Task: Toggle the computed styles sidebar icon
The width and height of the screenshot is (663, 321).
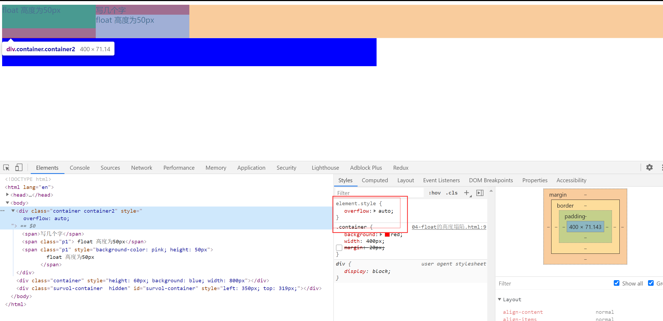Action: coord(480,193)
